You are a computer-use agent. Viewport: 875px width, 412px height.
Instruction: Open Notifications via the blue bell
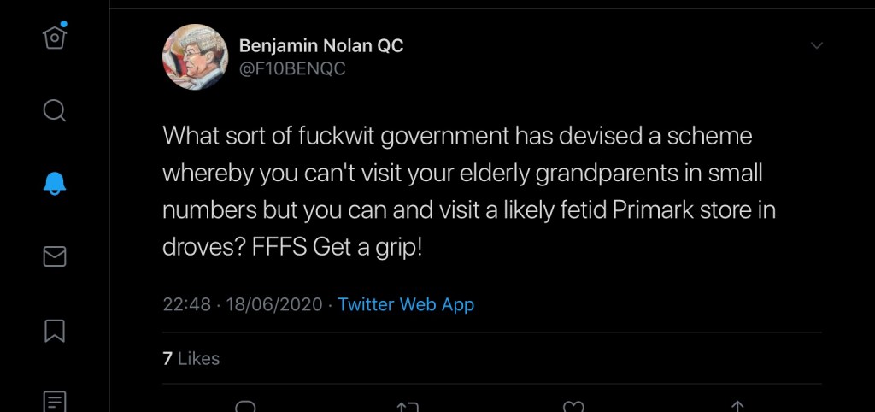pos(54,183)
